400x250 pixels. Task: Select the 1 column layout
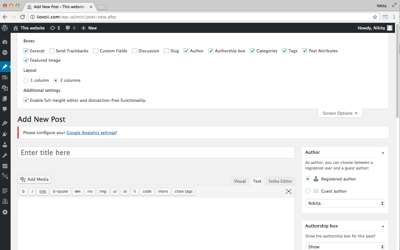coord(26,81)
